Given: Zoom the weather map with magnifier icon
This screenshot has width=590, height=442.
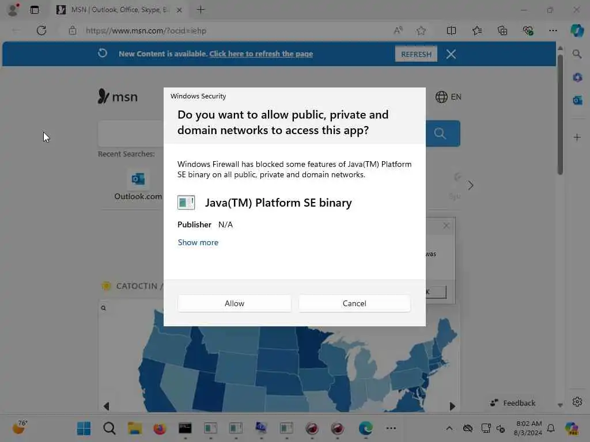Looking at the screenshot, I should (103, 308).
